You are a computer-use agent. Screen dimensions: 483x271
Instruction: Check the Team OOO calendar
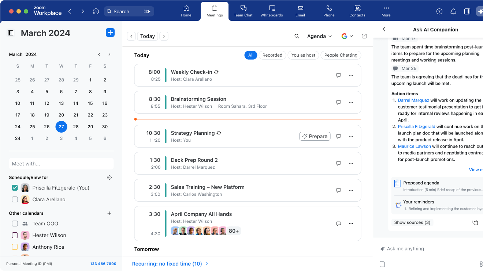pyautogui.click(x=15, y=224)
